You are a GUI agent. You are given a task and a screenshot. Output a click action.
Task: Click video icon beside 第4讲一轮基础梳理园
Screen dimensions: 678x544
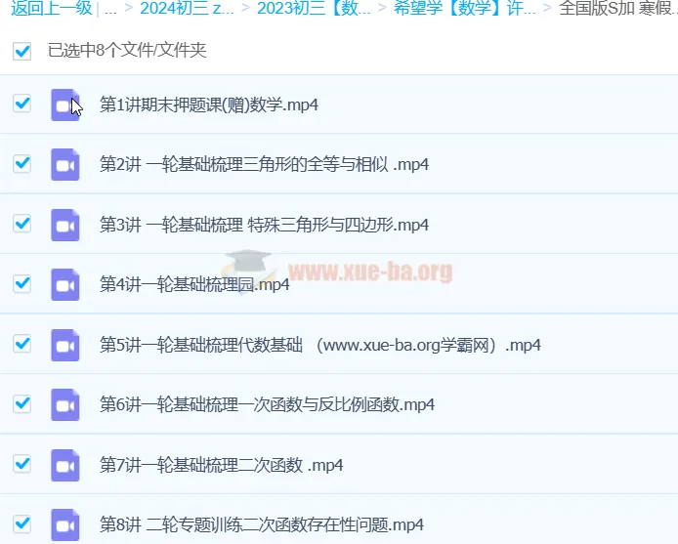[65, 284]
